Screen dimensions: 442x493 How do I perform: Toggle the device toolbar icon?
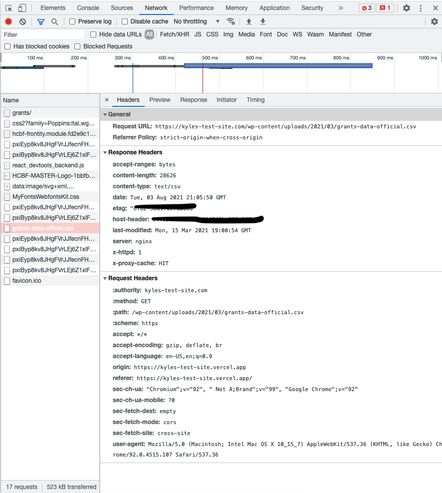(x=22, y=8)
